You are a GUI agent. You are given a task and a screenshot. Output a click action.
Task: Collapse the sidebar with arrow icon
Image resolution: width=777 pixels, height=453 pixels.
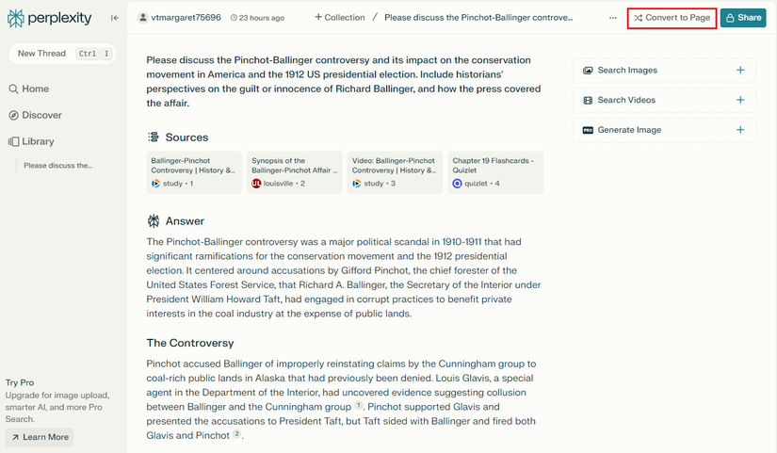tap(115, 18)
